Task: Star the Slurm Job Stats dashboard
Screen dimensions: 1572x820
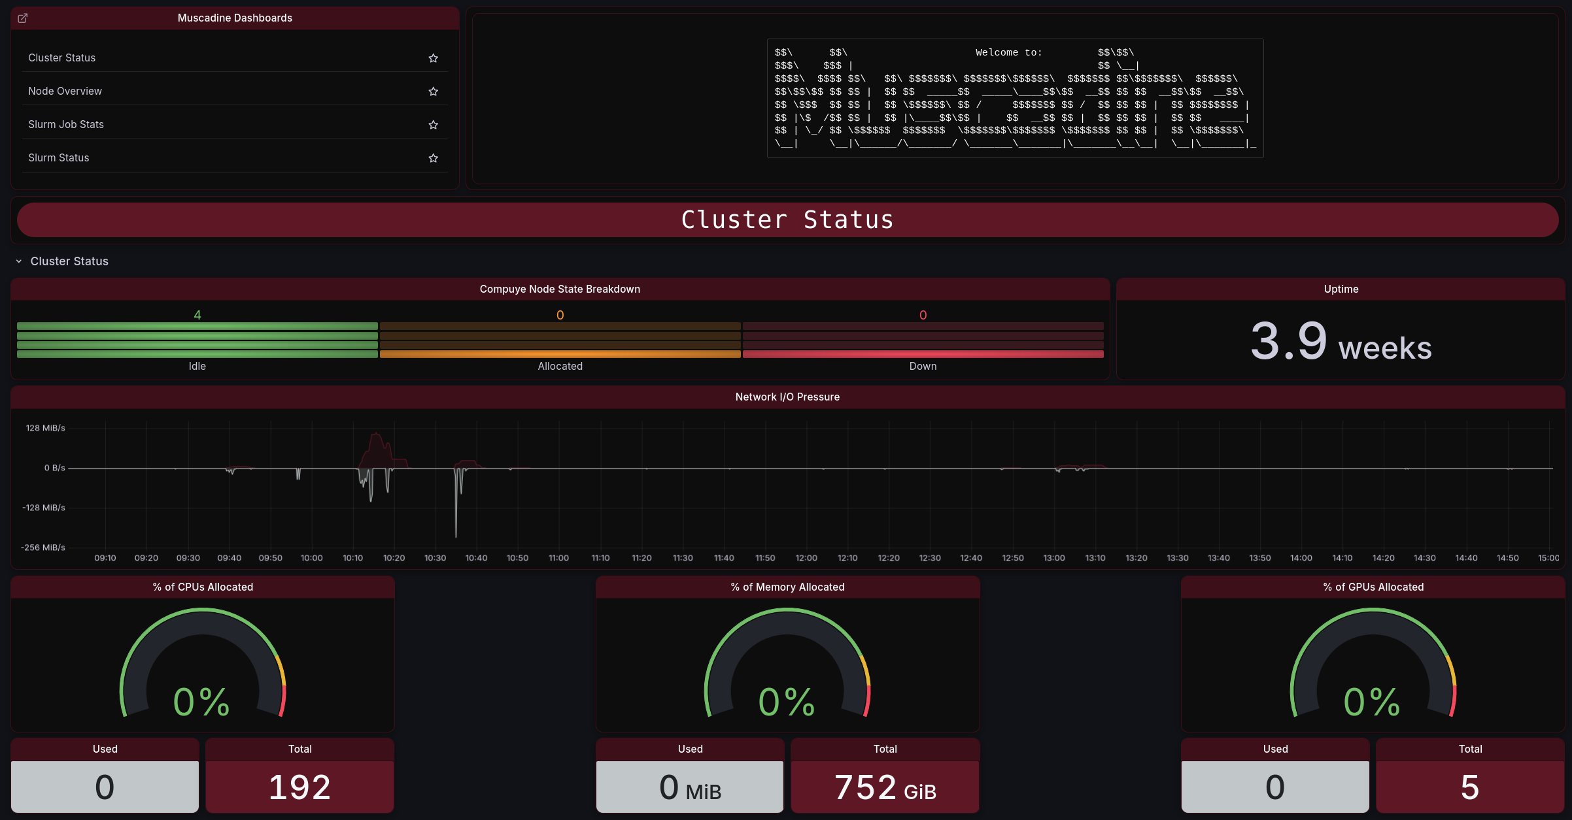Action: (433, 125)
